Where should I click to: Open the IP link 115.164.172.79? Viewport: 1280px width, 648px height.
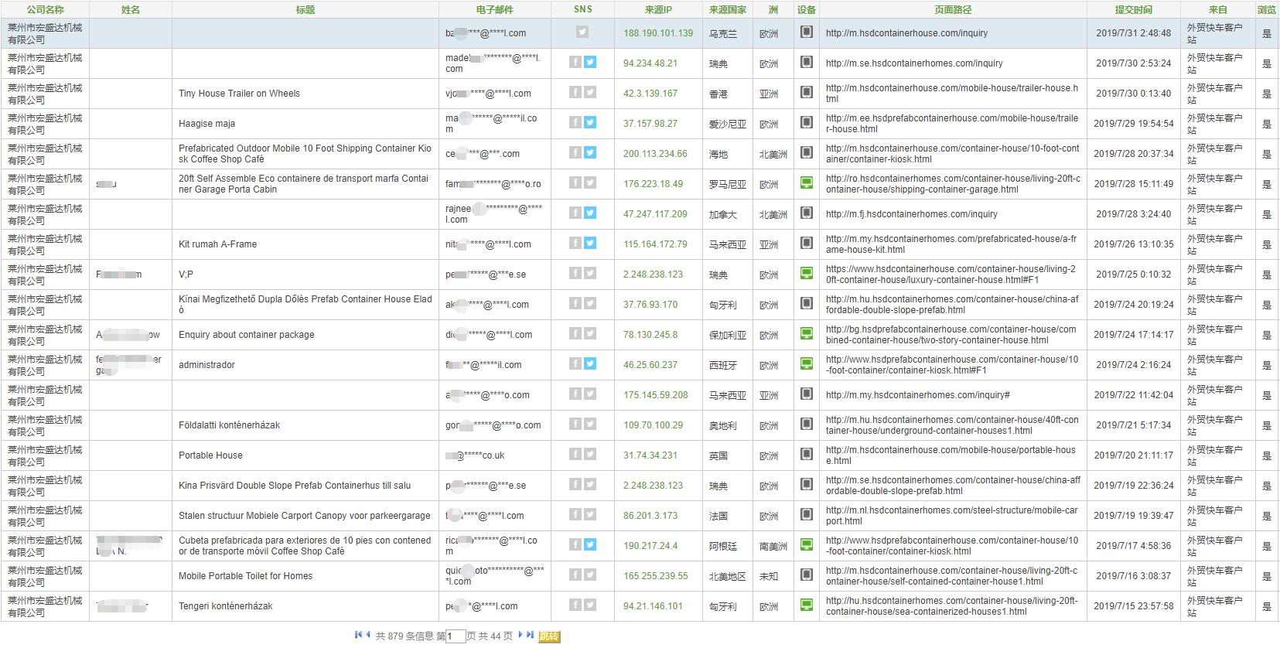[x=655, y=244]
